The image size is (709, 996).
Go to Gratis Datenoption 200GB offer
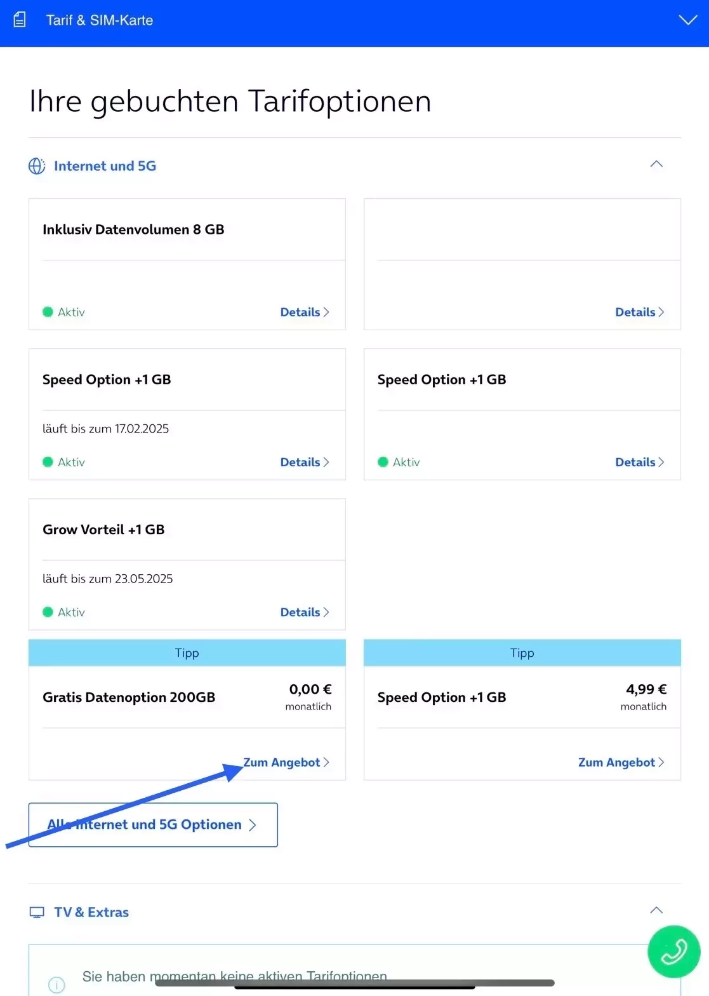(x=286, y=762)
